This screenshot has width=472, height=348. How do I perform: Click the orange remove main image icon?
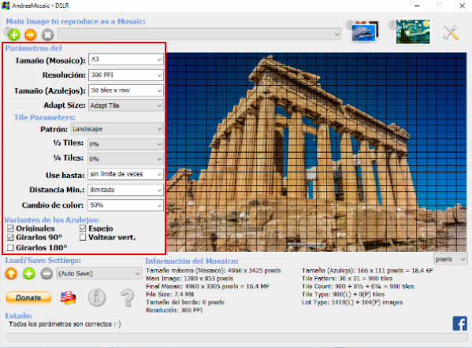(31, 35)
